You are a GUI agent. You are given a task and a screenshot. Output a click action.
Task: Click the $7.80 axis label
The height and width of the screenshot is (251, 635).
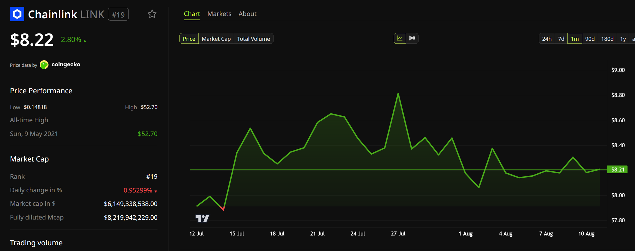pos(618,220)
